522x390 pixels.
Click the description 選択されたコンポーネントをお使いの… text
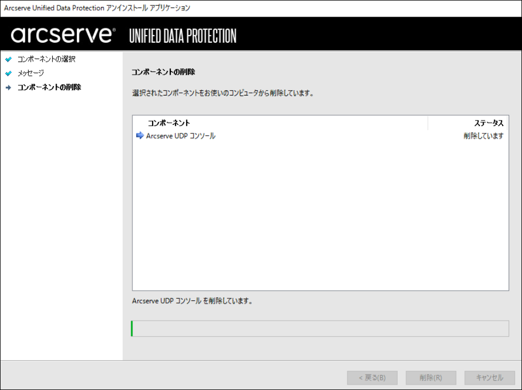[224, 93]
